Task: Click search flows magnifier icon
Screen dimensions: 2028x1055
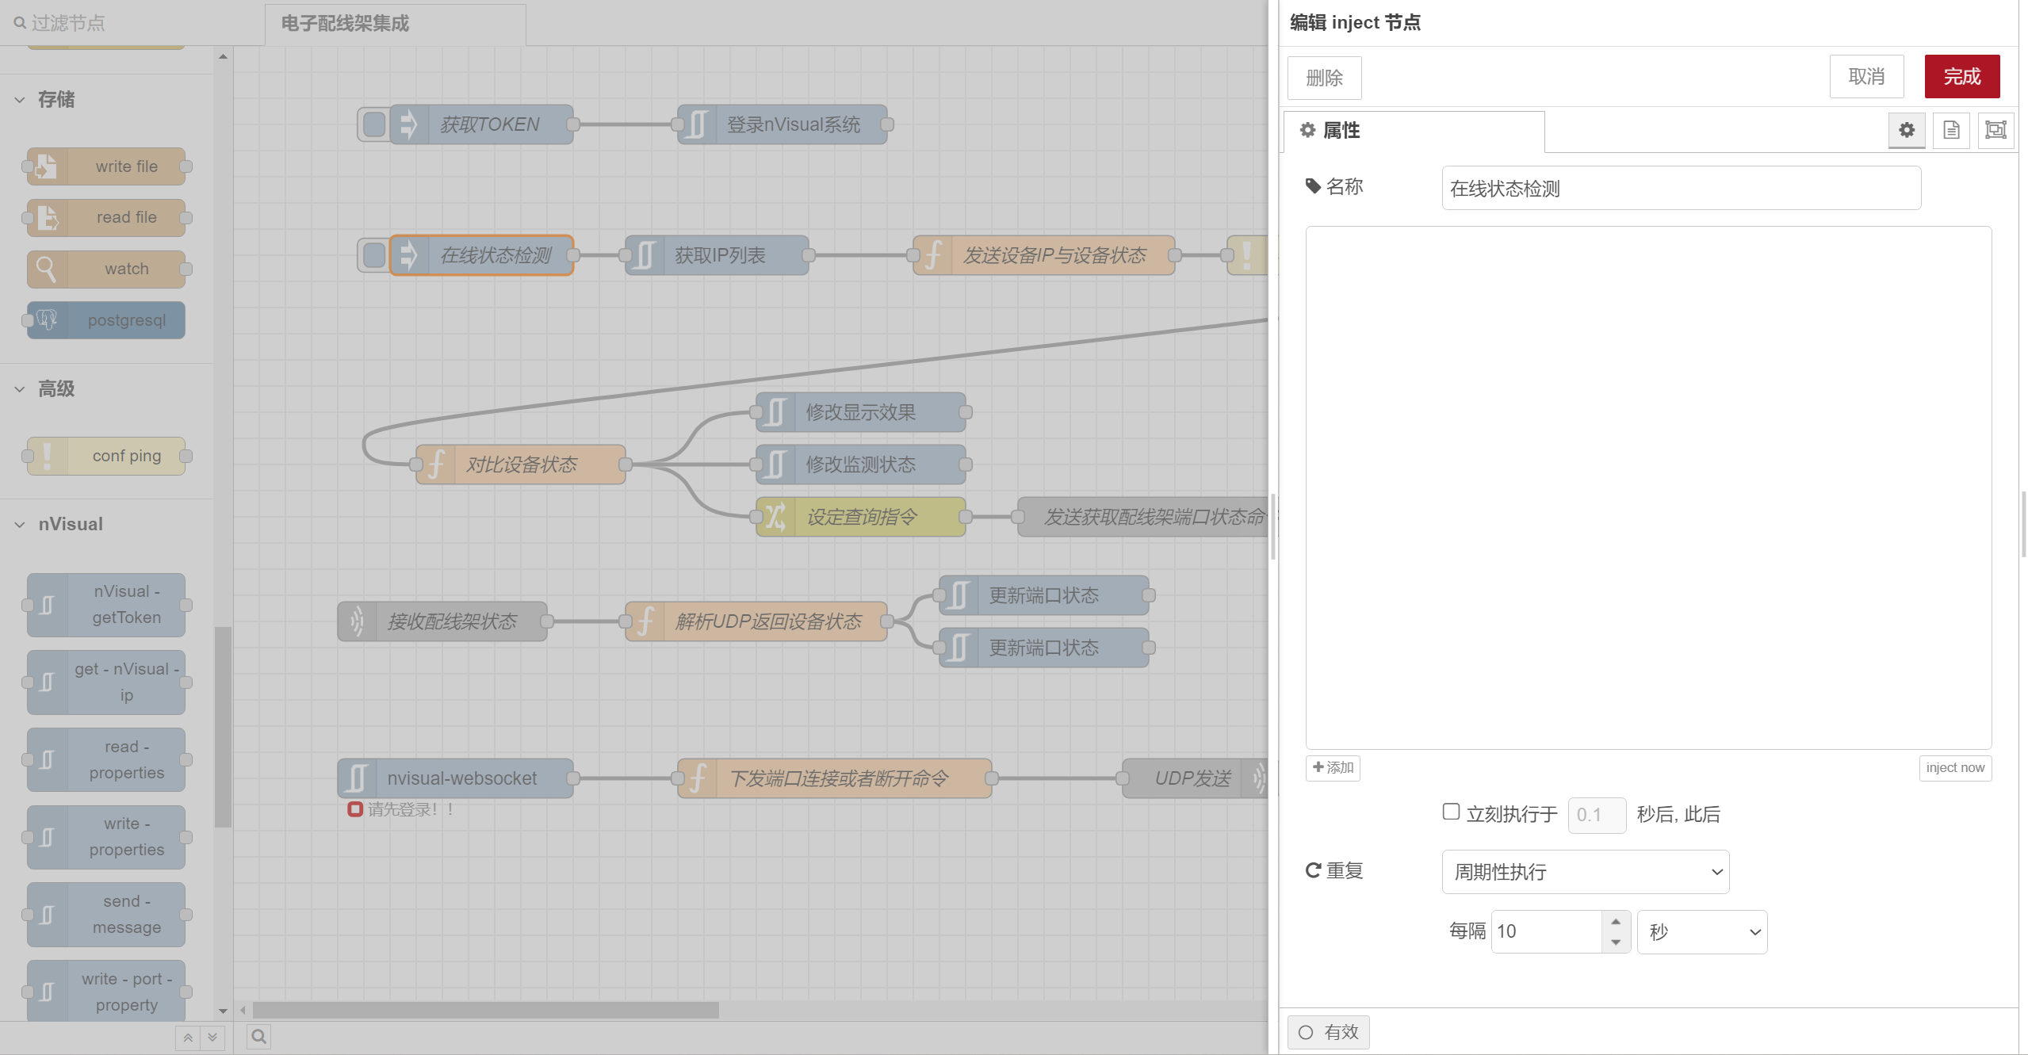Action: 259,1036
